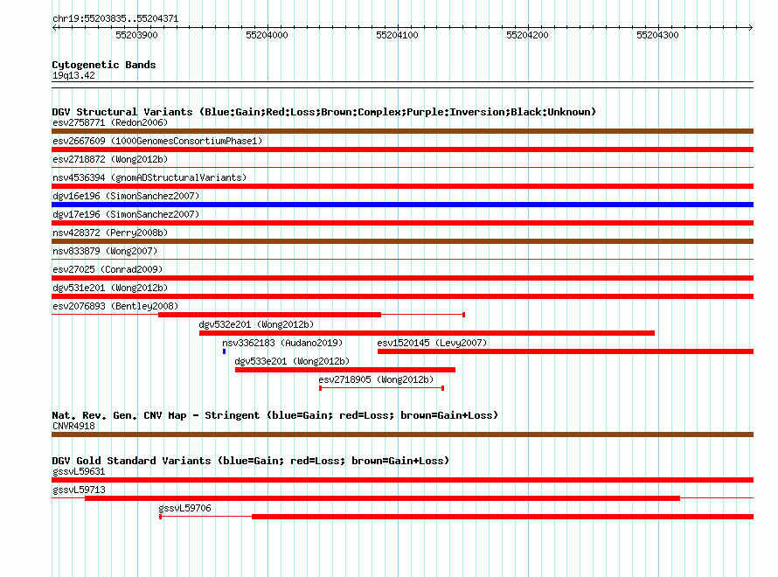
Task: Click the left arrow end of the ruler
Action: tap(55, 27)
